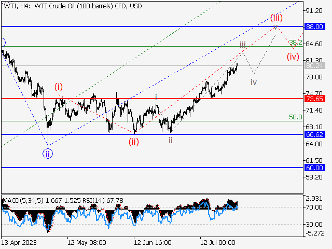
Task: Click the 2.931 indicator scale value
Action: [x=314, y=199]
